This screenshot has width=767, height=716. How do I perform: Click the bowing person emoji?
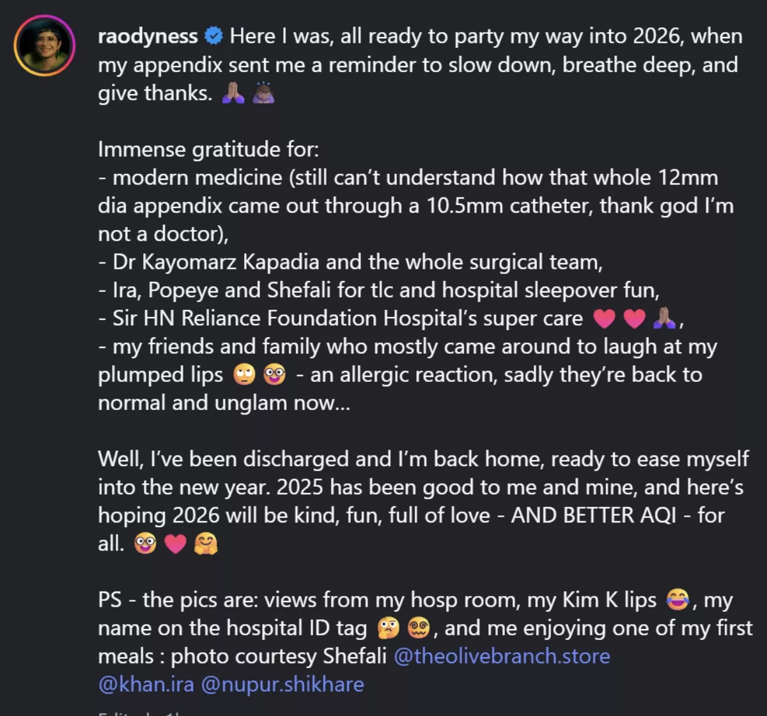coord(263,94)
